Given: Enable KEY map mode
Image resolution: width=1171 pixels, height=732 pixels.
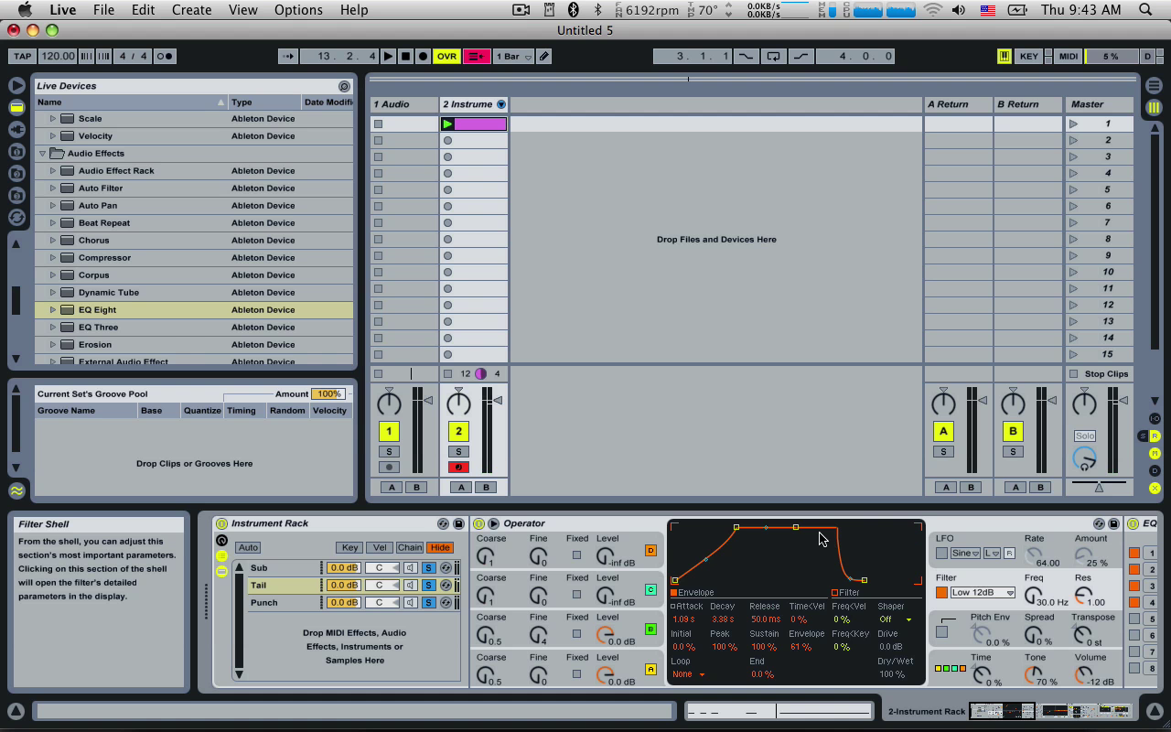Looking at the screenshot, I should (1029, 56).
